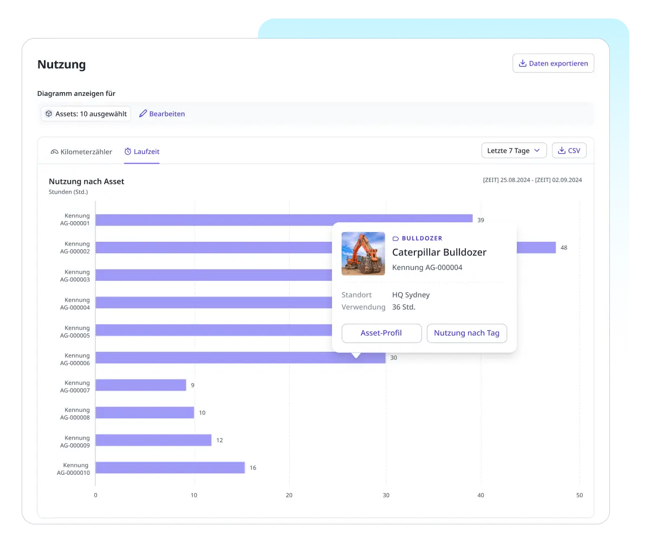Click the pencil icon next to Bearbeiten

coord(143,114)
